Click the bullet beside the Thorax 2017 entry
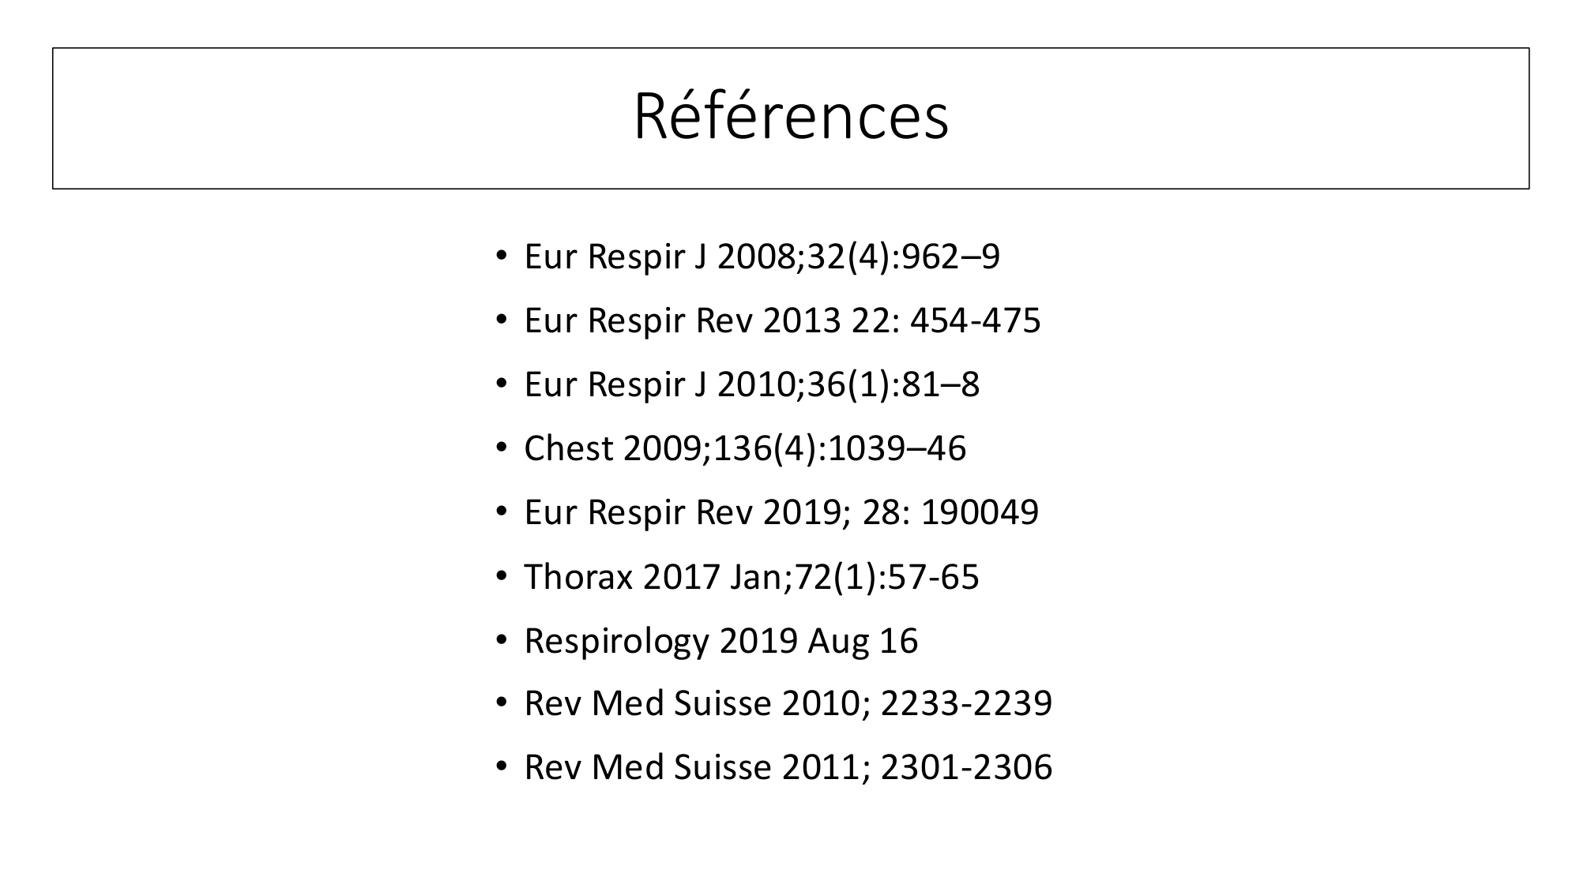Viewport: 1580px width, 888px height. tap(500, 575)
